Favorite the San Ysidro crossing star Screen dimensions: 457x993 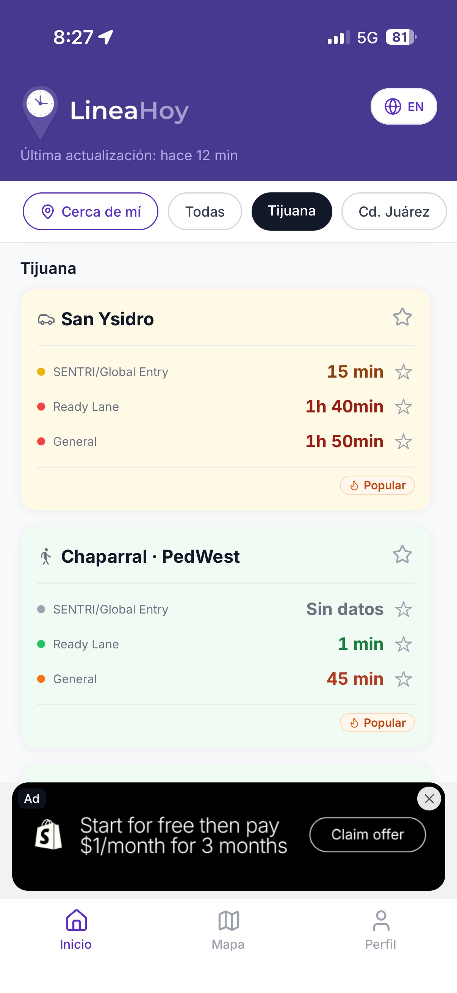pyautogui.click(x=402, y=317)
